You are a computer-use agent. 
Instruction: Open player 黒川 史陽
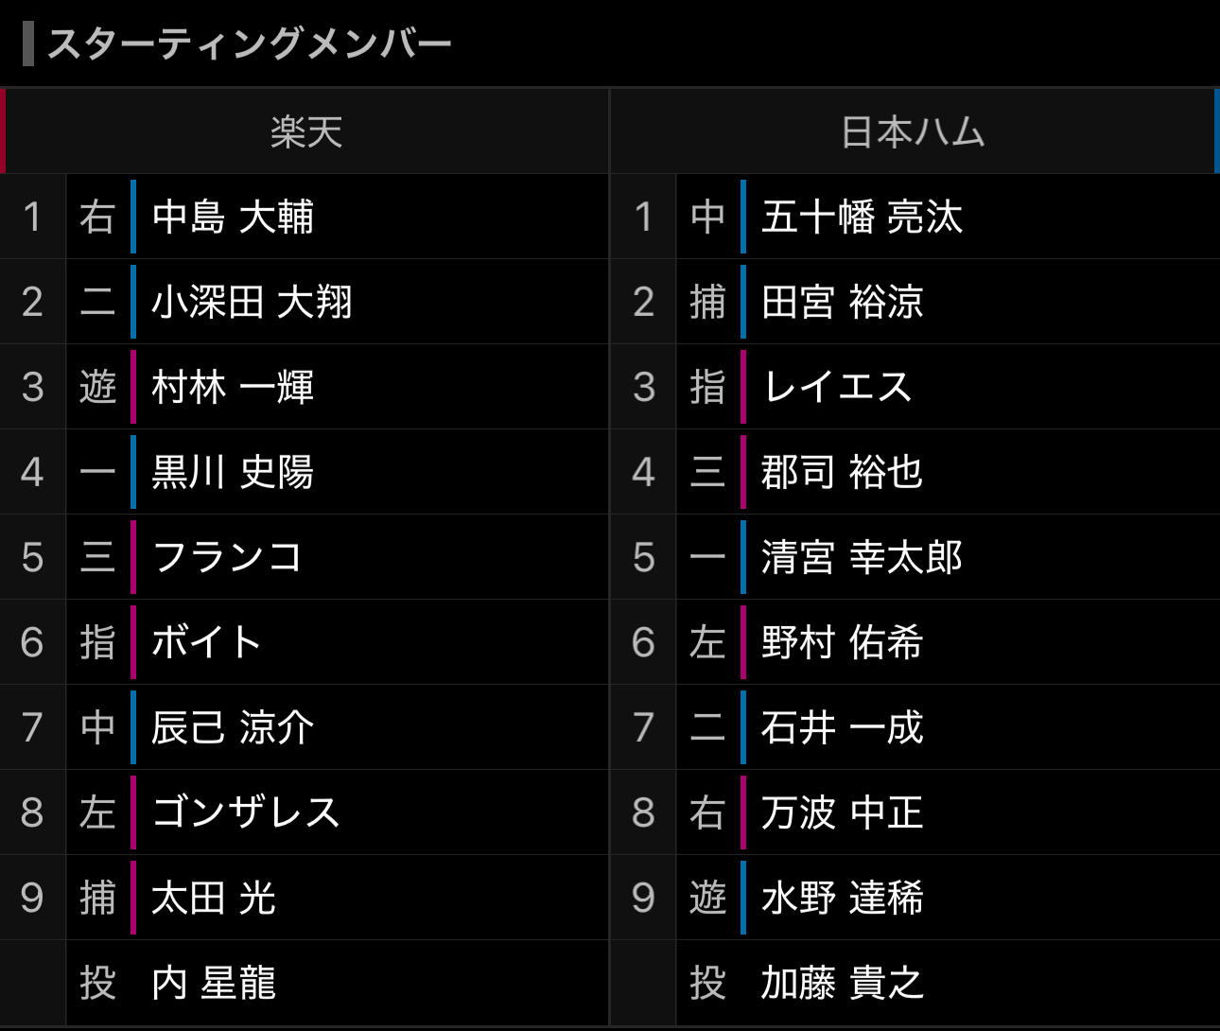(x=233, y=472)
